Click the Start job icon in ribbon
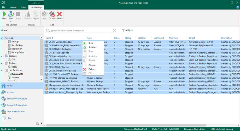The height and width of the screenshot is (131, 240). pos(4,14)
